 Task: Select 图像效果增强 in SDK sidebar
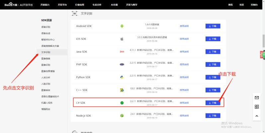tap(48, 71)
